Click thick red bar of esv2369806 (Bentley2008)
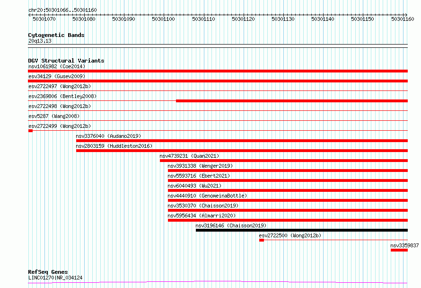 pyautogui.click(x=292, y=101)
